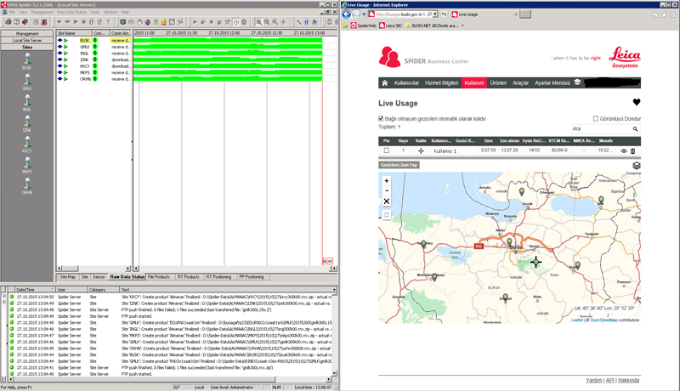Click the Site Name column header sort
Screen dimensions: 680x391
[x=73, y=33]
